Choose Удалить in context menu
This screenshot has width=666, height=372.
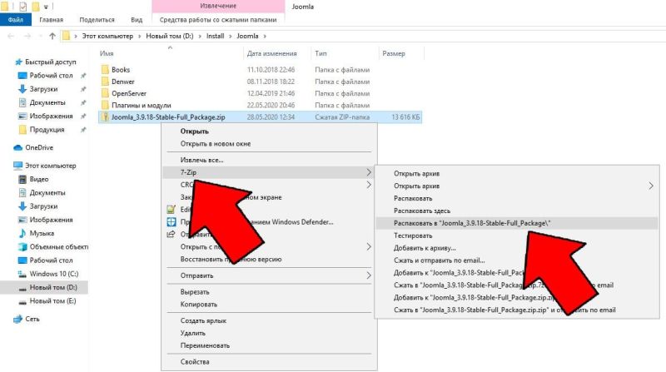[x=193, y=333]
